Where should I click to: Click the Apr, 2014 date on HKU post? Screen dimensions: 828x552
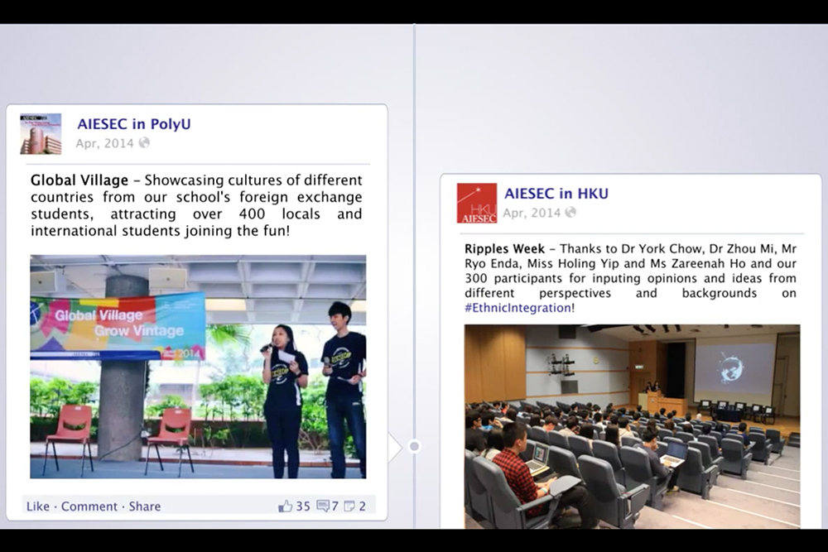pos(532,213)
